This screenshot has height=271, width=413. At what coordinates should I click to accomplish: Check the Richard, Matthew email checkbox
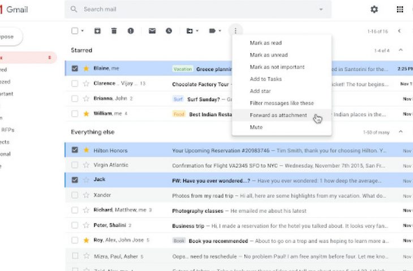[75, 210]
